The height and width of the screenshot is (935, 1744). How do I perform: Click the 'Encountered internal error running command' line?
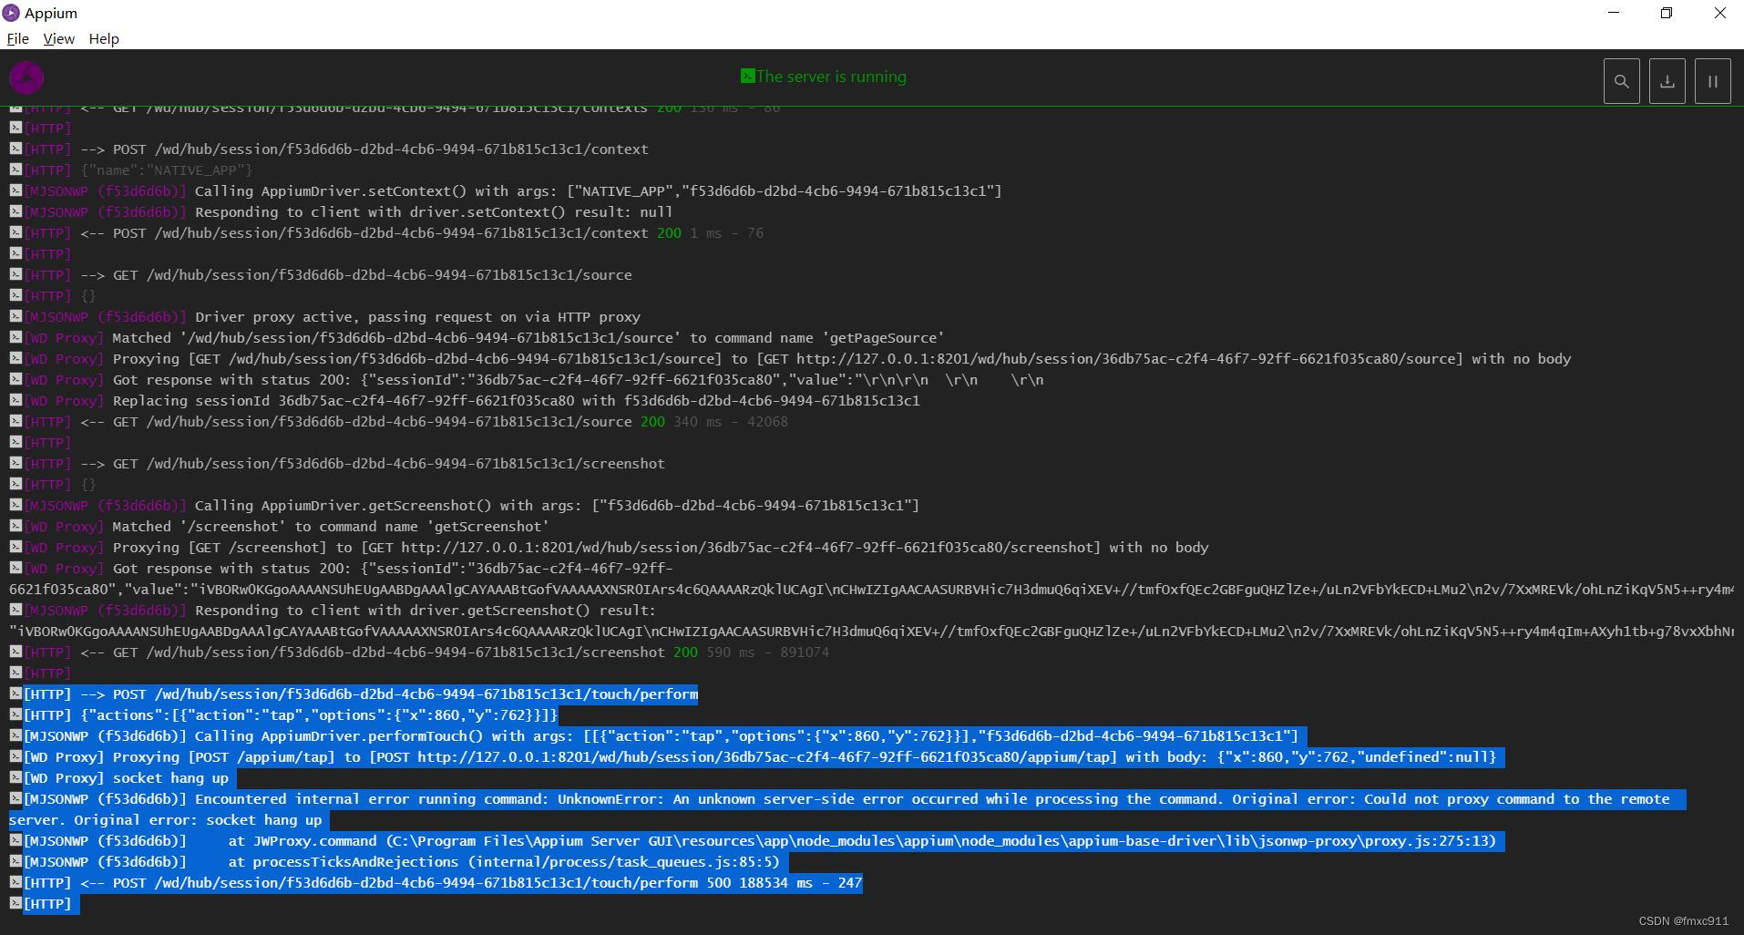(847, 809)
